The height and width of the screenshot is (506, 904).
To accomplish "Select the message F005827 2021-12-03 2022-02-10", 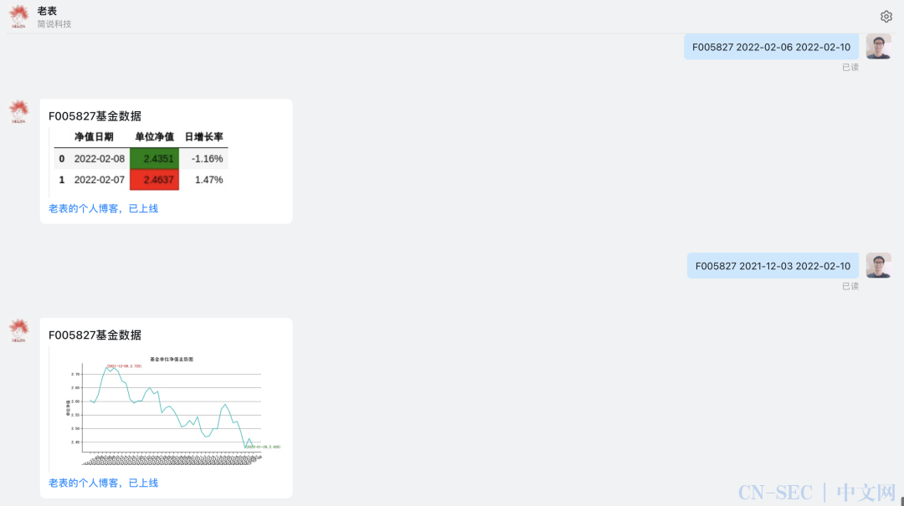I will [773, 266].
